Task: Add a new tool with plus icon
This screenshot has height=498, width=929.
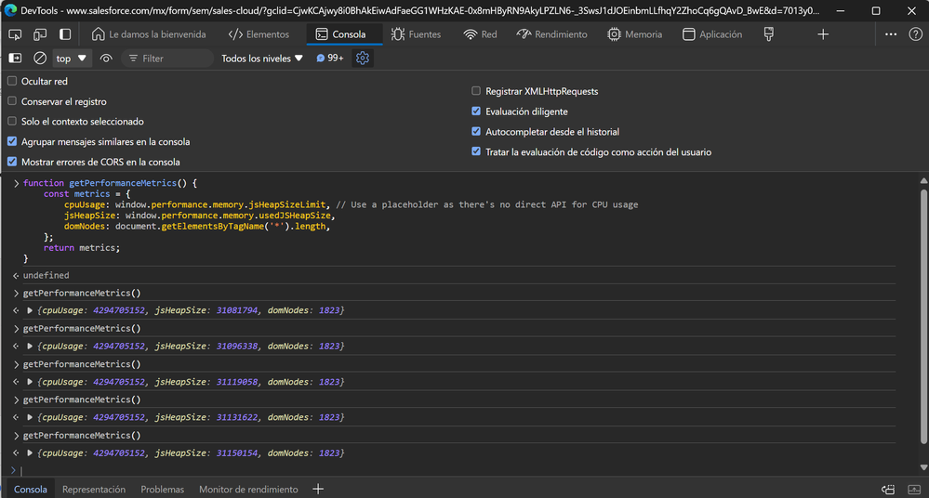Action: [822, 34]
